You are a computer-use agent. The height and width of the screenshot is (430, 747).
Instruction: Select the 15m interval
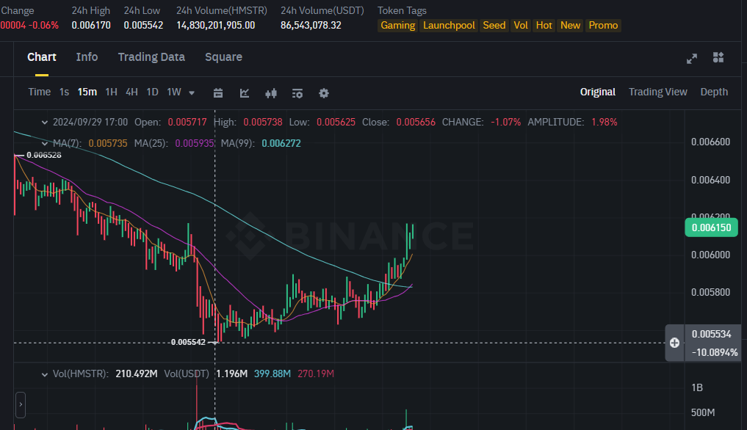coord(87,92)
